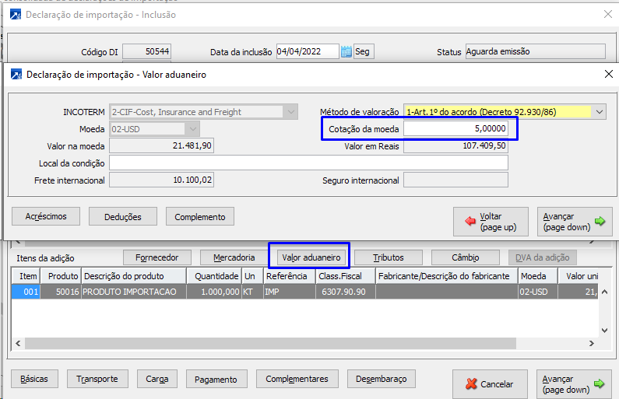The height and width of the screenshot is (399, 619).
Task: Click the Class.Fiscal column header
Action: click(346, 276)
